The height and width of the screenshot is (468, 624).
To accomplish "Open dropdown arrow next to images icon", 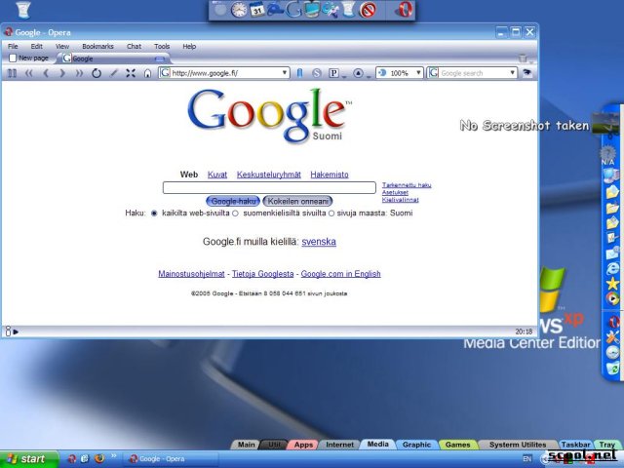I will (x=369, y=76).
